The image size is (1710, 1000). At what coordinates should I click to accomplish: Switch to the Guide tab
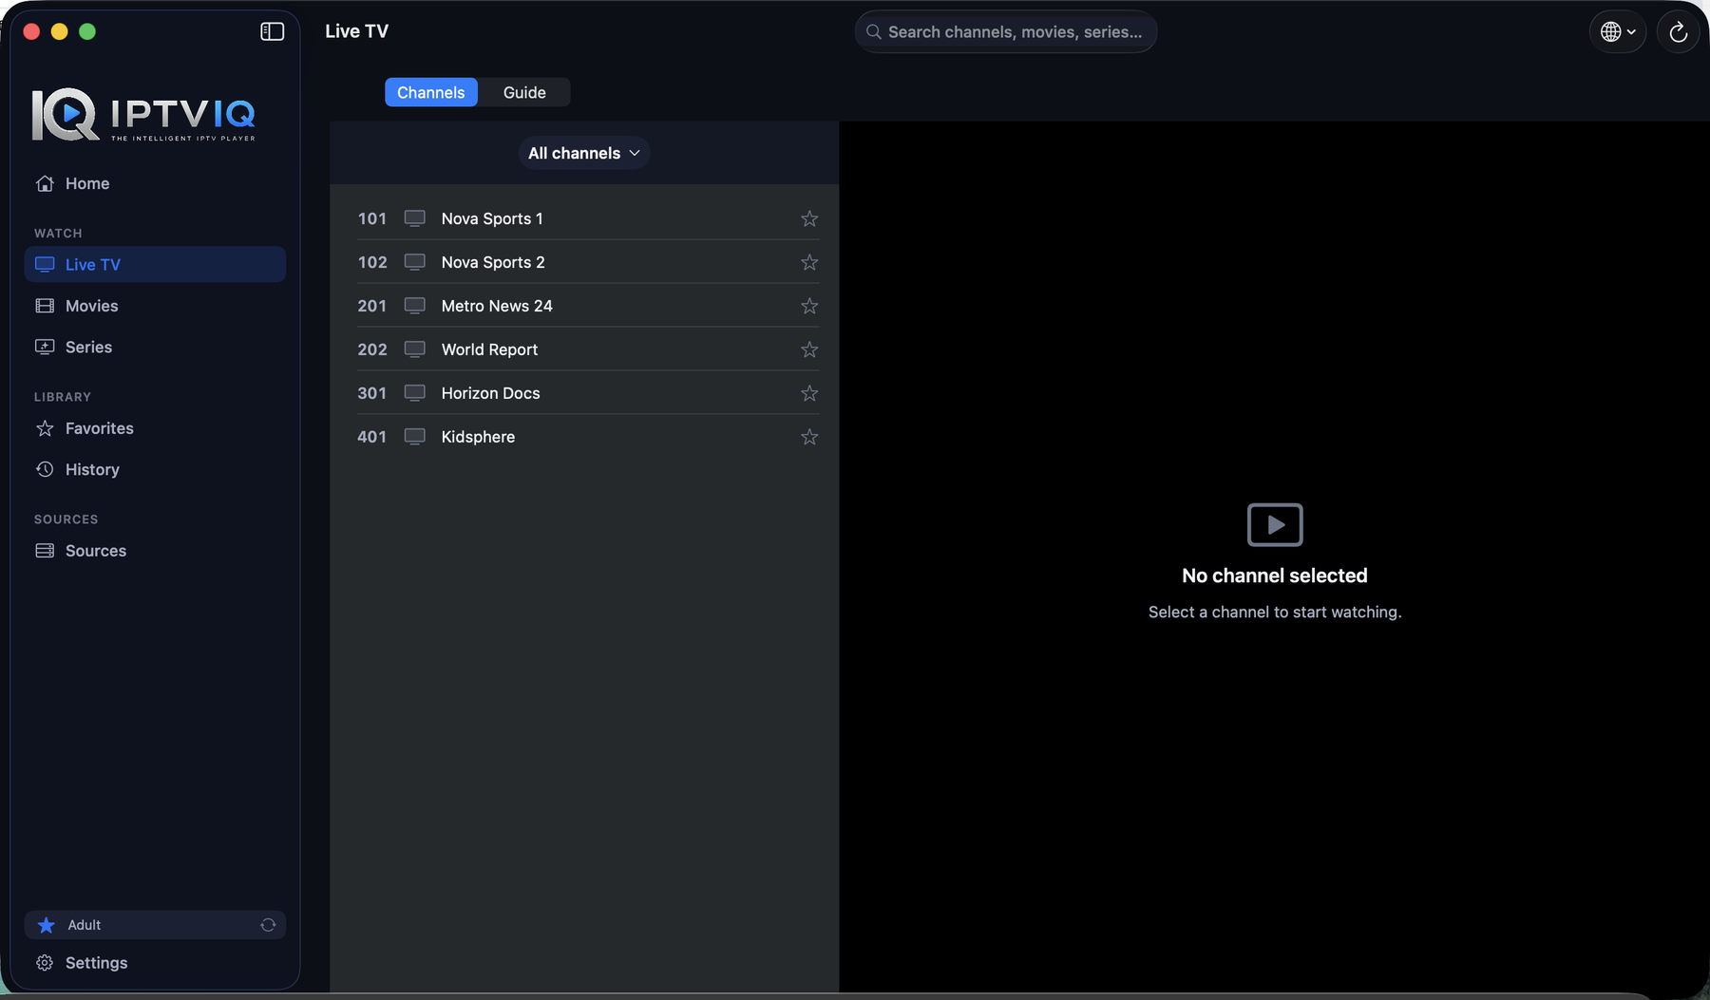(524, 92)
